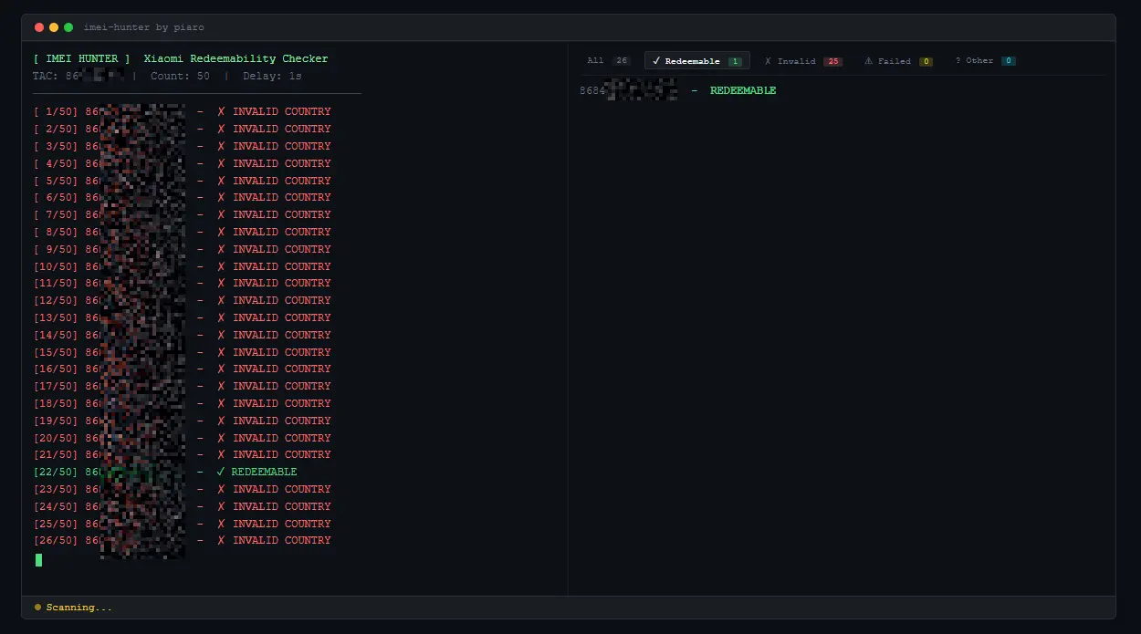Screen dimensions: 1141x634
Task: Click the X mark on row 26/50
Action: click(x=221, y=540)
